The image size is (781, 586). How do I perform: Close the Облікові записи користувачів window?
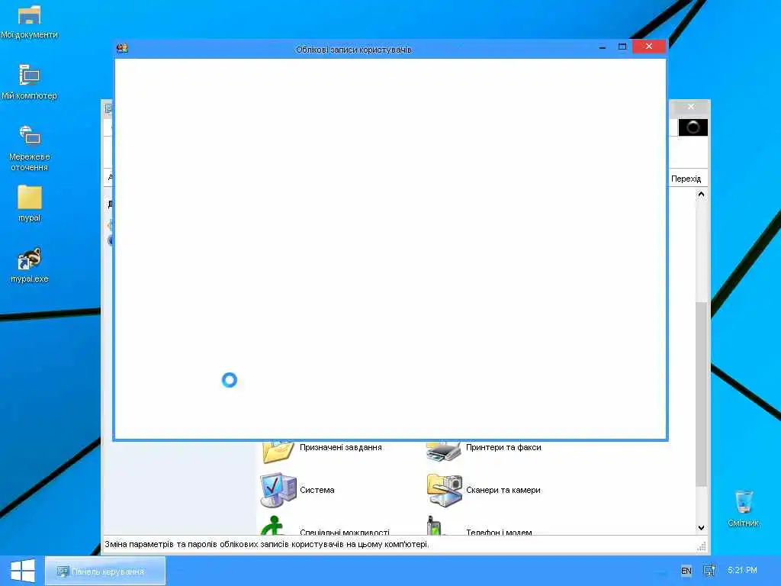(x=649, y=47)
